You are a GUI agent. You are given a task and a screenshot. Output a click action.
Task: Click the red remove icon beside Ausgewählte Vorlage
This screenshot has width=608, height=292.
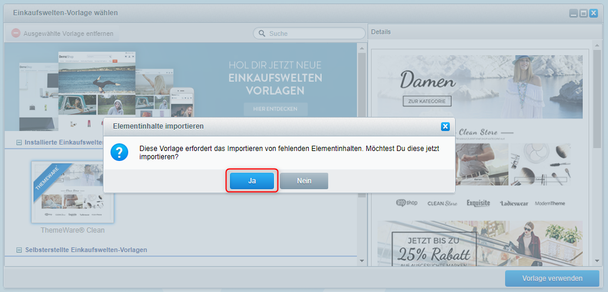tap(15, 33)
